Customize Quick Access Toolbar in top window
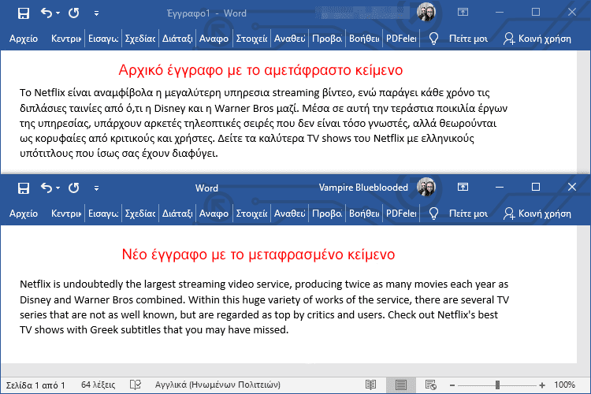This screenshot has width=591, height=394. [96, 13]
